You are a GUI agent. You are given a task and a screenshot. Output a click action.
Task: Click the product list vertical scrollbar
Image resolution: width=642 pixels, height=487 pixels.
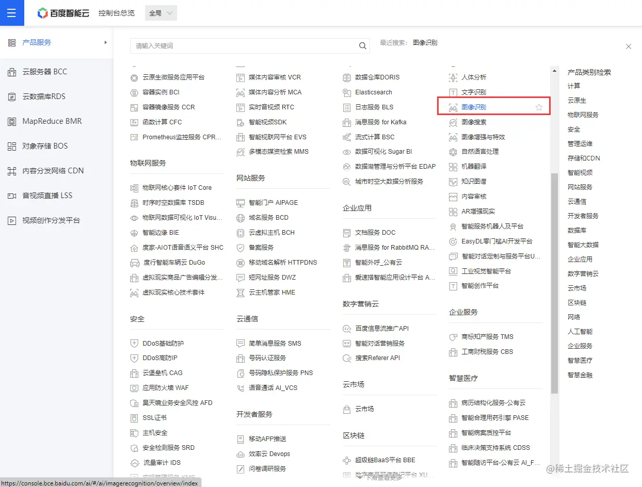(555, 283)
